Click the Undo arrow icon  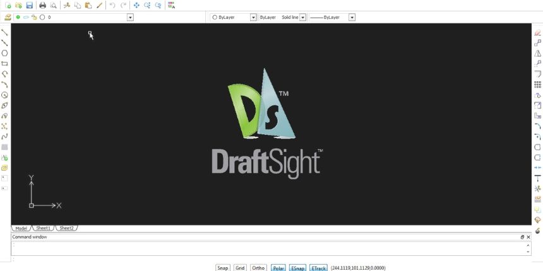tap(112, 5)
